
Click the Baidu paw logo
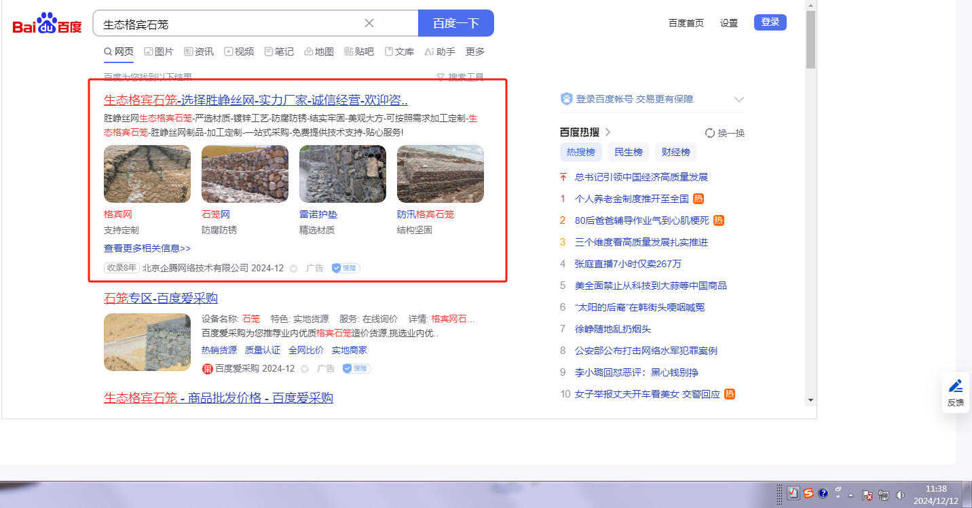coord(47,24)
